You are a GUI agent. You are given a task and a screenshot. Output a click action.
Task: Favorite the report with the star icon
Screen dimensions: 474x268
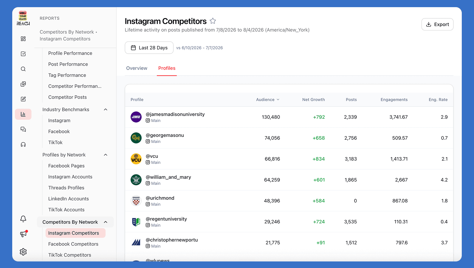point(213,21)
